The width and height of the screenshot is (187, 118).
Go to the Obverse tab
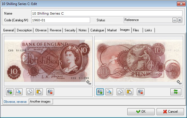41,30
